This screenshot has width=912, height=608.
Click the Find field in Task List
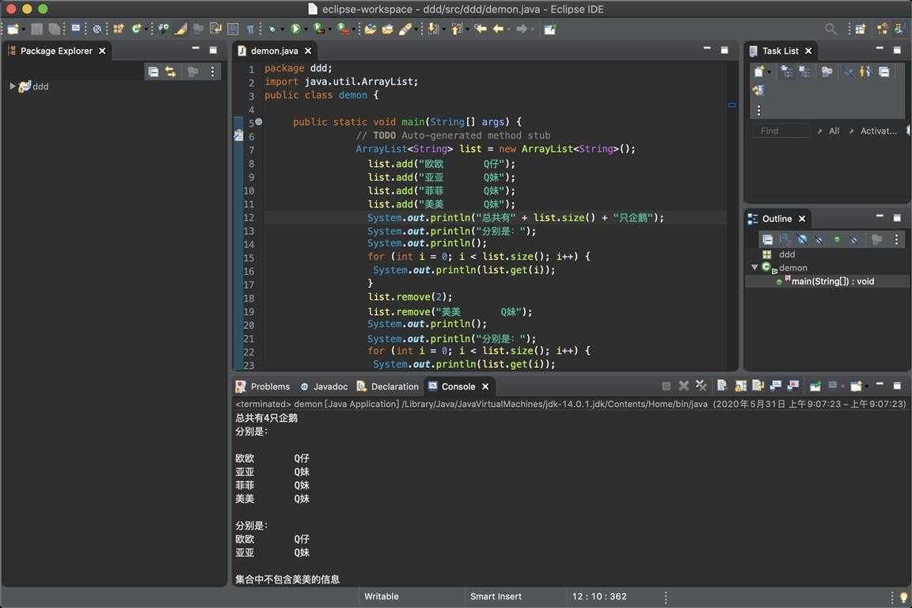click(781, 131)
